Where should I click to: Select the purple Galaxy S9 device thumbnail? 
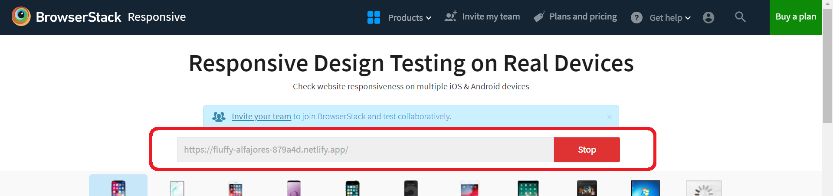tap(294, 188)
